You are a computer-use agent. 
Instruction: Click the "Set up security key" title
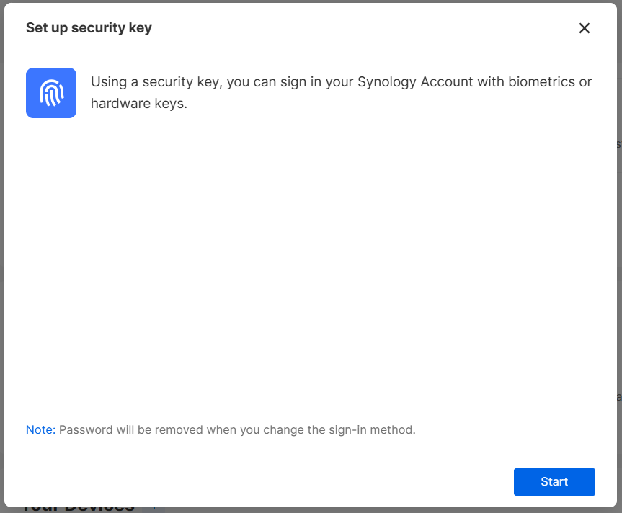click(89, 28)
